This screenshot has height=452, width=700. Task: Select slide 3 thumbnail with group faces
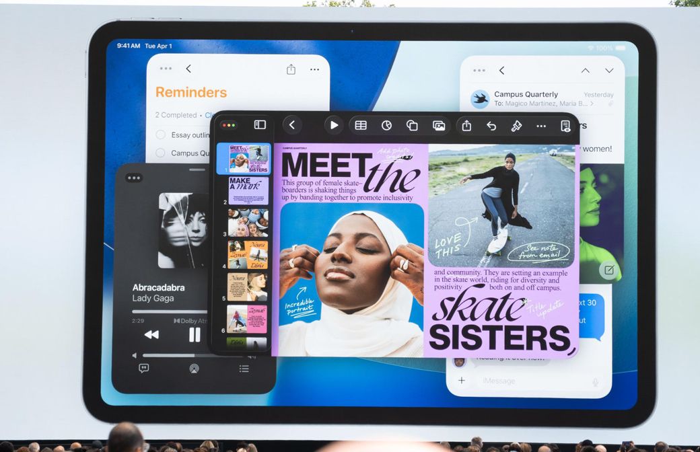[x=248, y=223]
